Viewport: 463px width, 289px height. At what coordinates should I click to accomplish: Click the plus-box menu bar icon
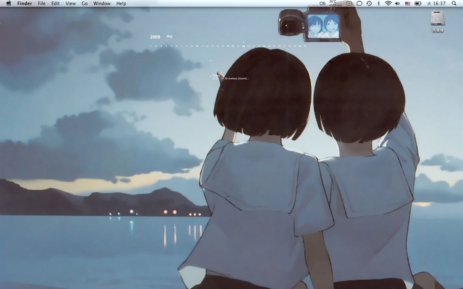click(x=349, y=4)
